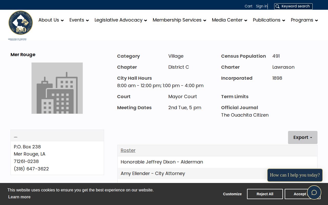
Task: Click the Reject All cookies button
Action: 265,194
